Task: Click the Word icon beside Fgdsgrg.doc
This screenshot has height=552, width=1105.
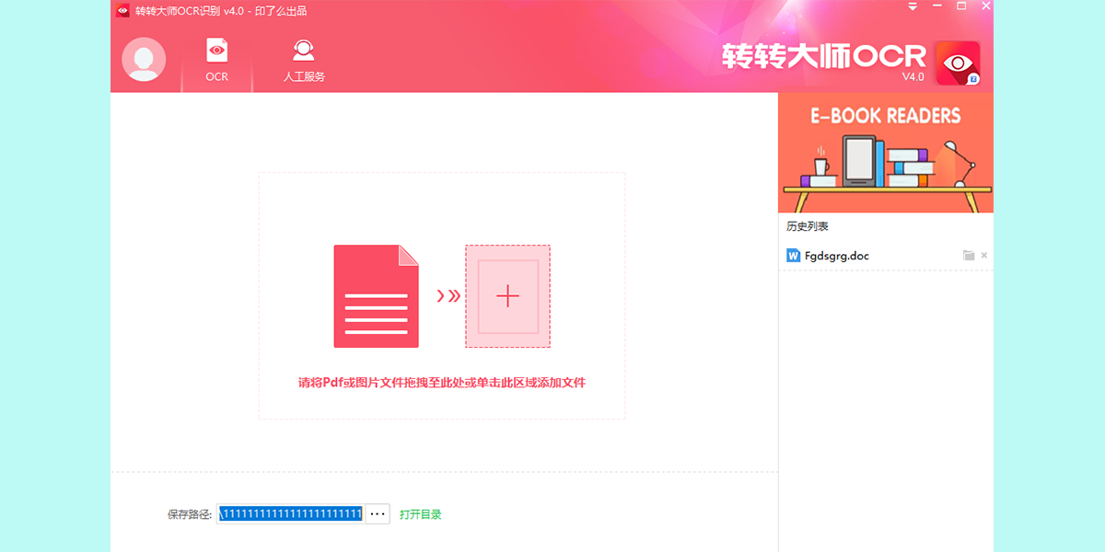Action: pos(793,256)
